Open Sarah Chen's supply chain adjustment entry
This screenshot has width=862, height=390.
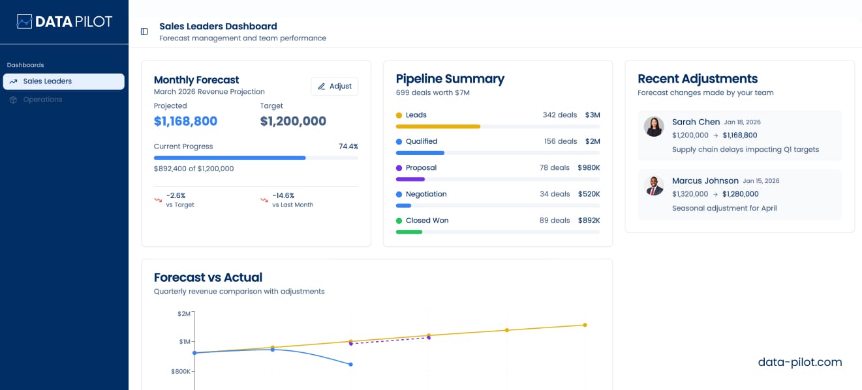739,135
